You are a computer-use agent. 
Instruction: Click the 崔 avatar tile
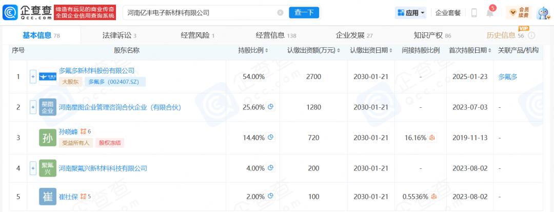pos(48,197)
